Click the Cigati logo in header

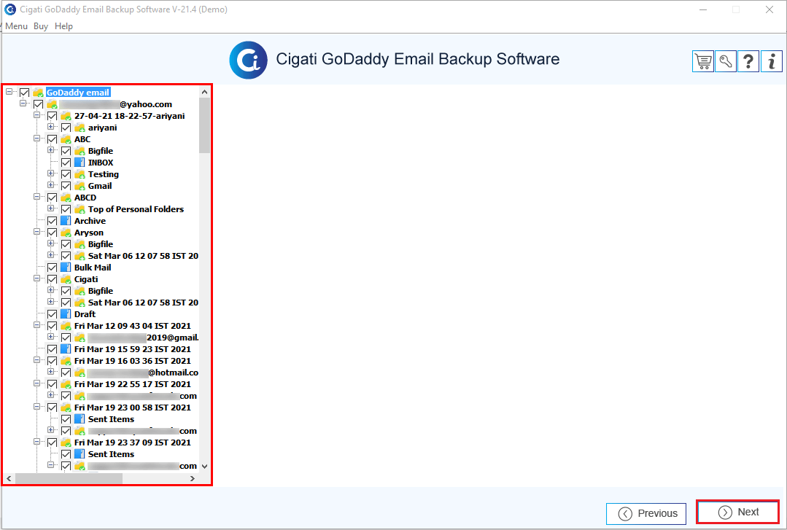pos(249,61)
